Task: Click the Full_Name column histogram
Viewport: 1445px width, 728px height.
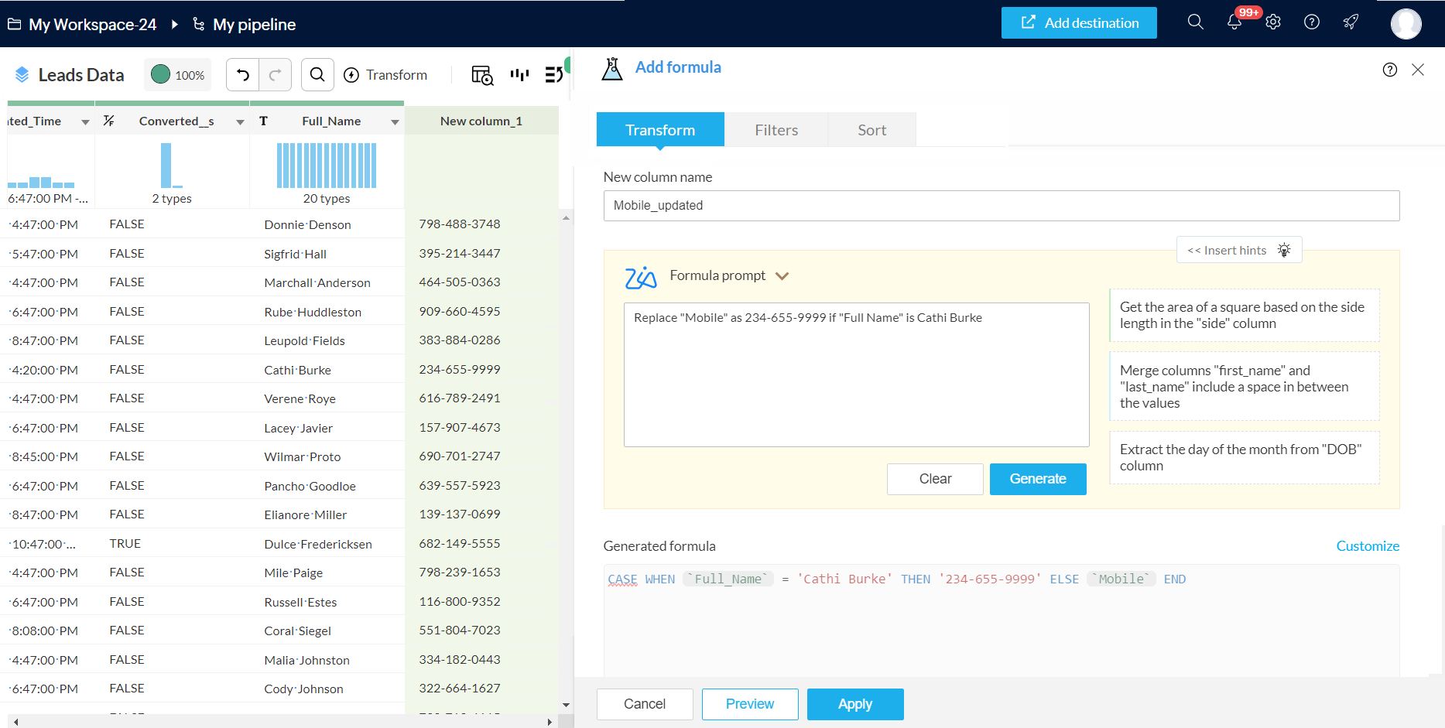Action: pos(327,165)
